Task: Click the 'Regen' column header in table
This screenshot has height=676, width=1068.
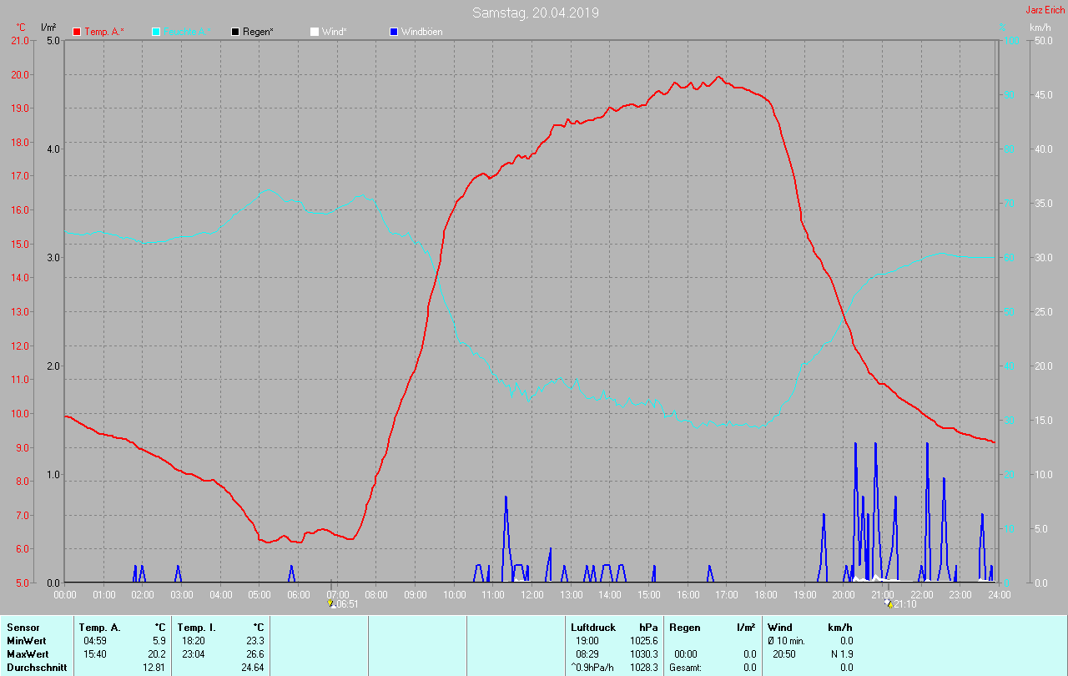Action: tap(684, 627)
